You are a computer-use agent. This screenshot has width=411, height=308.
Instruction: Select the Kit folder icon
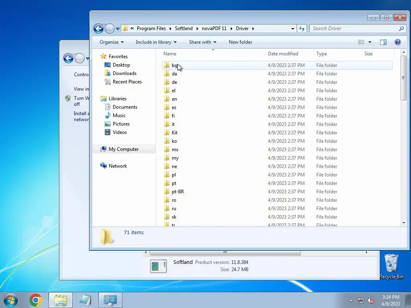click(x=167, y=132)
